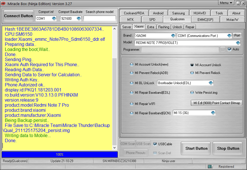
Task: Switch to the Tools tab
Action: coord(219,13)
